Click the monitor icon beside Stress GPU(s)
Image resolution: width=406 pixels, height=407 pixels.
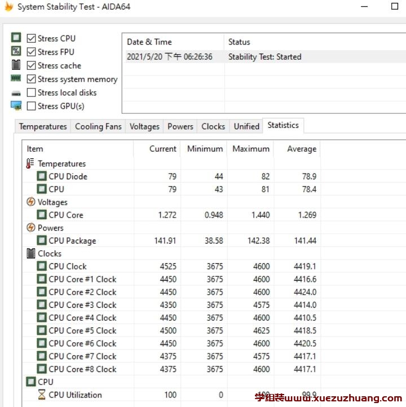tap(16, 106)
